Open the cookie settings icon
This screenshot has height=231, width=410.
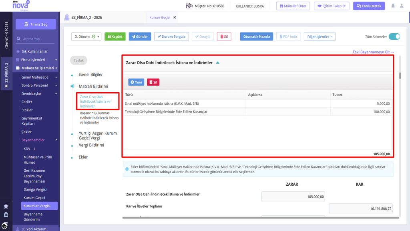[x=5, y=225]
